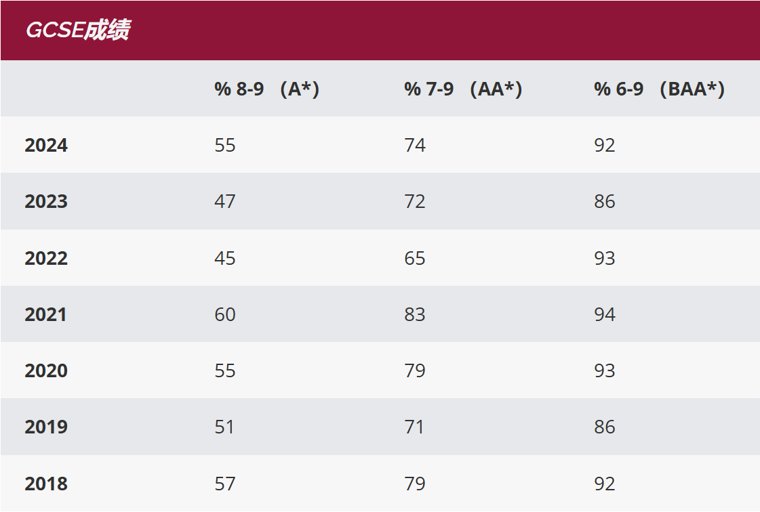Select the 2023 AA* value 72
760x512 pixels.
click(x=415, y=202)
